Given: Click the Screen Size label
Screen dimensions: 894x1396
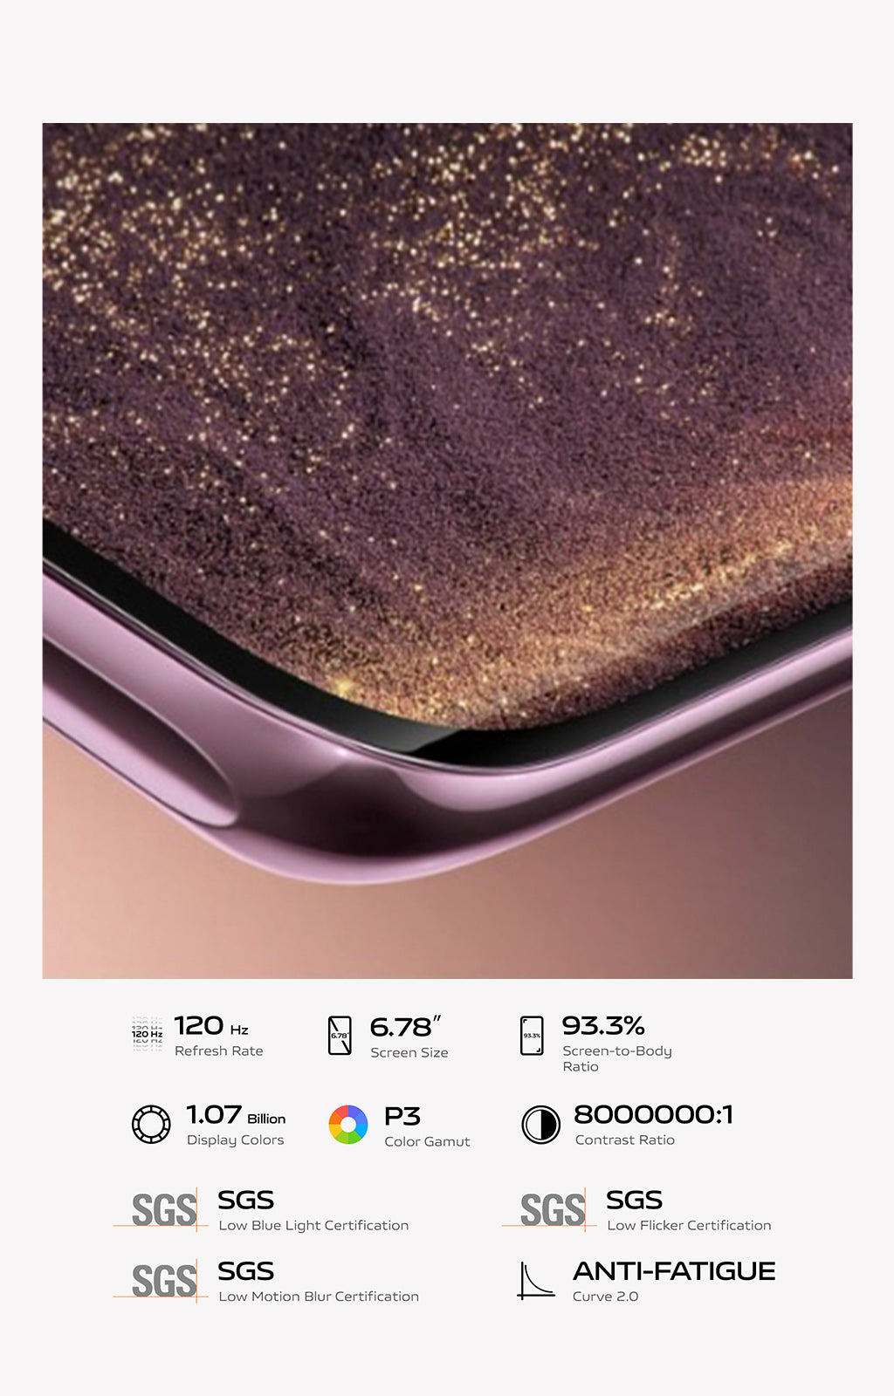Looking at the screenshot, I should coord(409,1053).
